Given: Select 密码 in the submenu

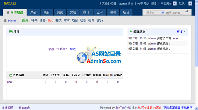Looking at the screenshot, I should tap(100, 20).
